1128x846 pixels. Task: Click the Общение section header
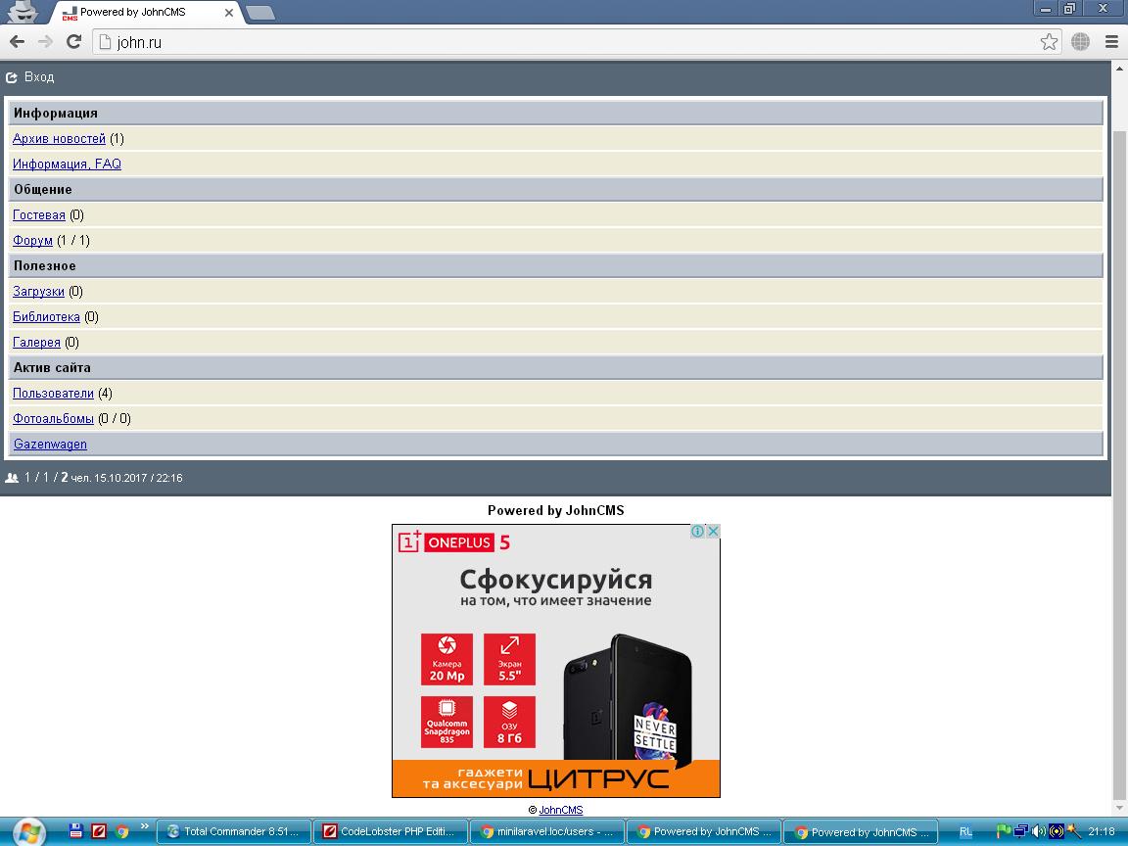coord(555,189)
